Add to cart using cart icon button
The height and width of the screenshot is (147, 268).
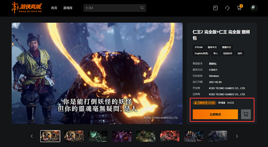tap(246, 114)
